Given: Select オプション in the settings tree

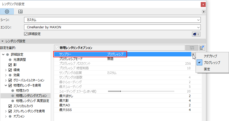Looking at the screenshot, I should tap(19, 116).
